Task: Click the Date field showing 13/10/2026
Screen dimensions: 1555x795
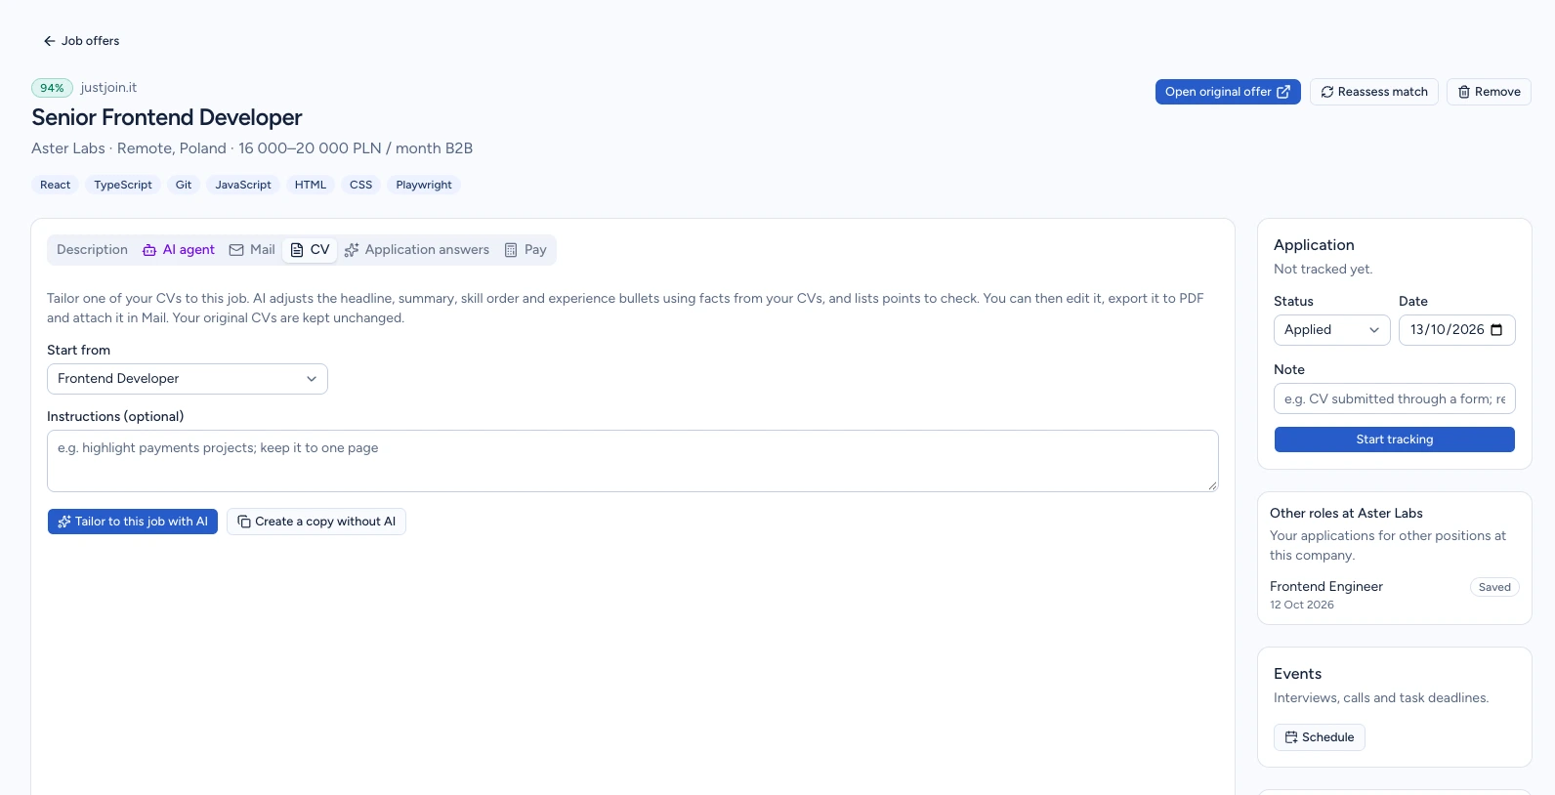Action: coord(1457,330)
